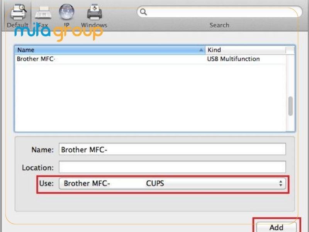Switch to the IP printer globe icon

pyautogui.click(x=66, y=12)
